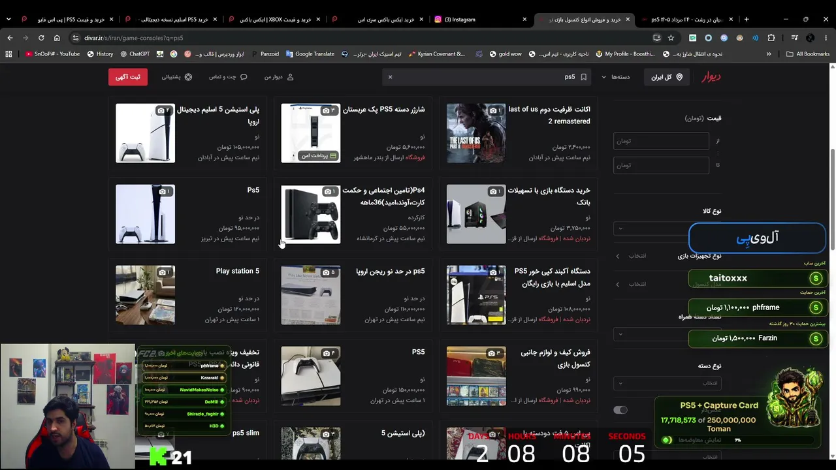Switch to the خرید PS5 اسلیم نسخه دیجیتالی tab
This screenshot has height=470, width=836.
click(171, 20)
